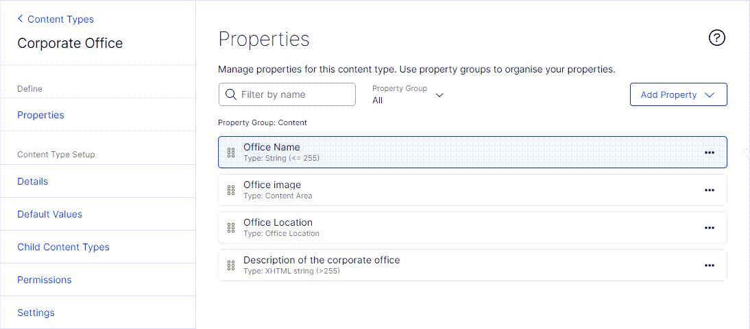Open the three-dot menu for Office Name
This screenshot has width=750, height=329.
[x=710, y=153]
